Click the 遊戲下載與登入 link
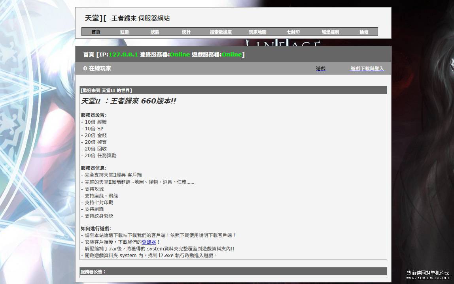This screenshot has height=284, width=454. tap(367, 69)
